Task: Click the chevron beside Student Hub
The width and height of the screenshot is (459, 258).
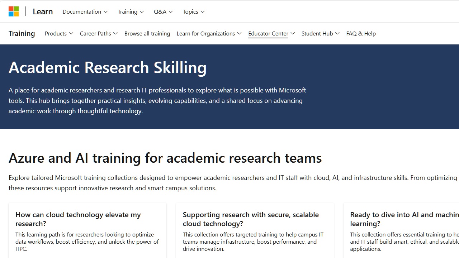Action: [337, 33]
